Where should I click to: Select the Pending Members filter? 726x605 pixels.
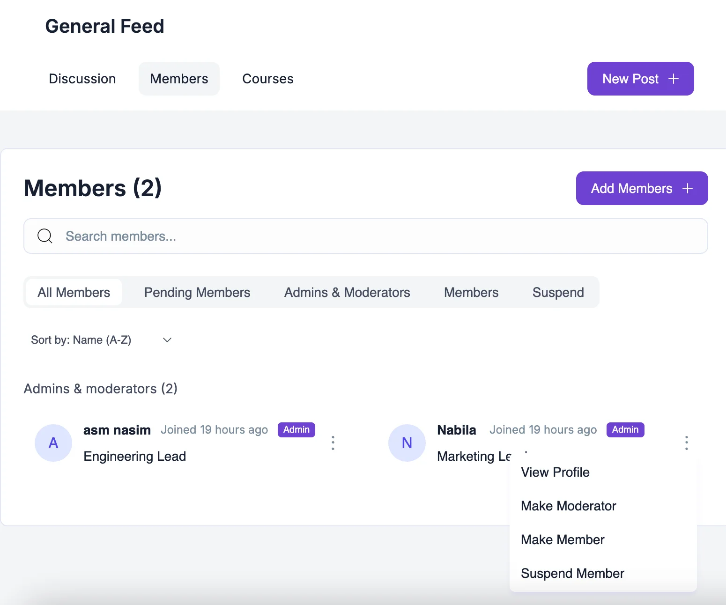tap(197, 292)
